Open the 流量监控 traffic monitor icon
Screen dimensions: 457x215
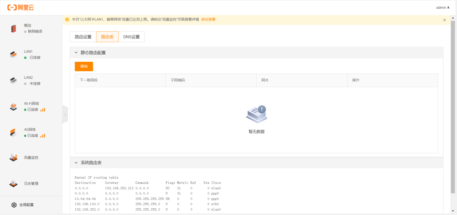click(13, 158)
